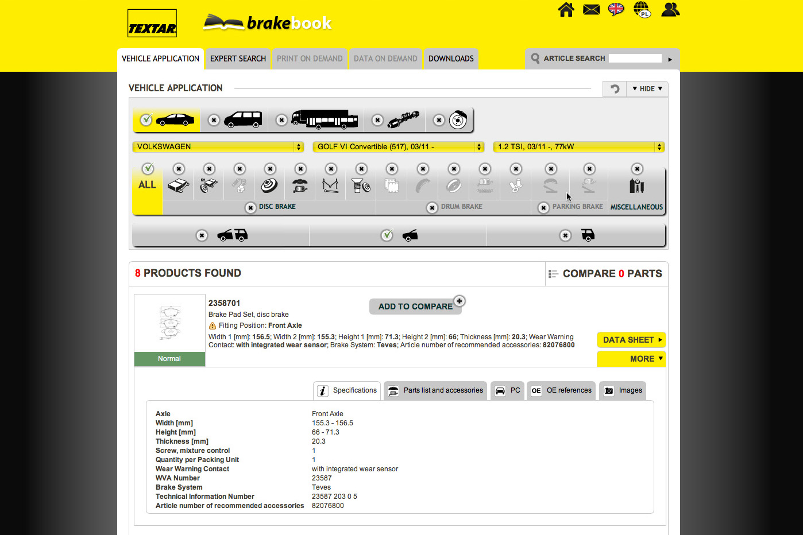Open contact via envelope icon
The height and width of the screenshot is (535, 803).
tap(591, 10)
